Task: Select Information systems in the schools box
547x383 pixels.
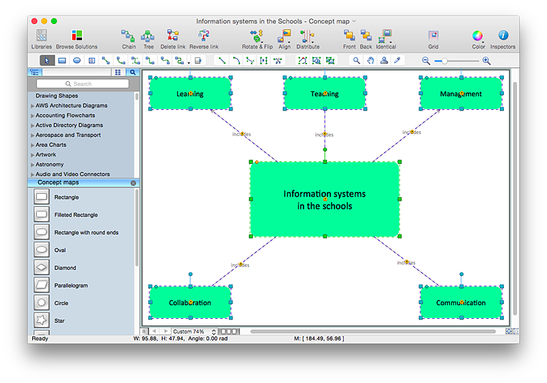Action: click(x=325, y=199)
